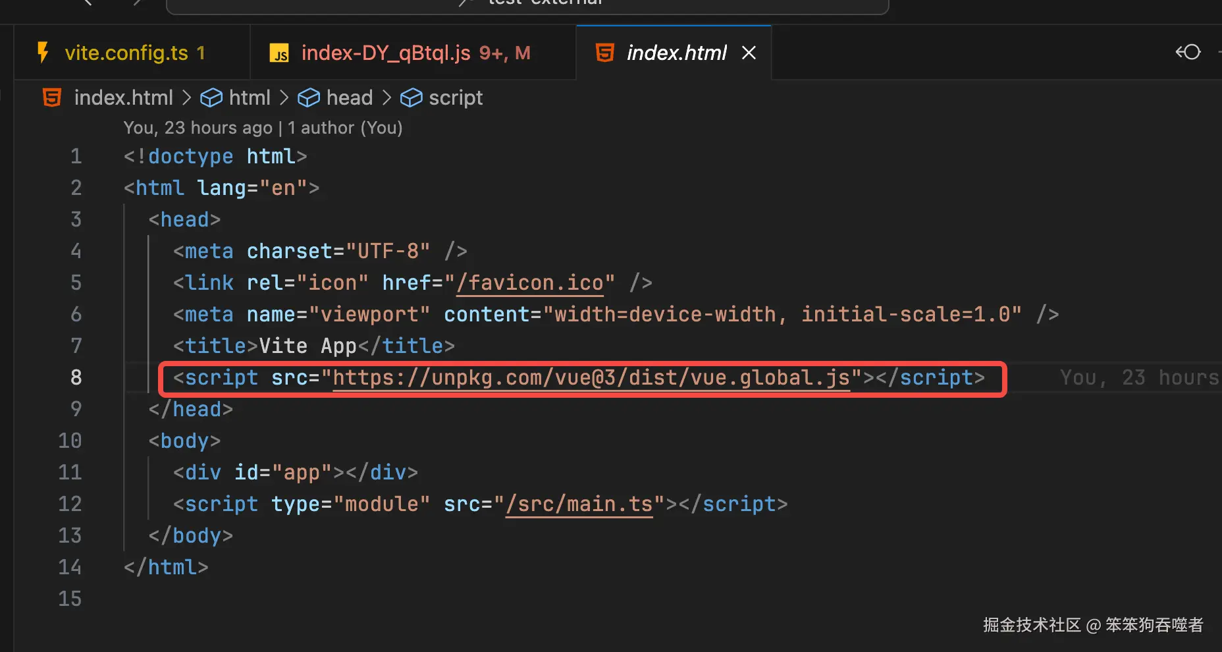Expand the breadcrumb chevron after html
1222x652 pixels.
284,97
